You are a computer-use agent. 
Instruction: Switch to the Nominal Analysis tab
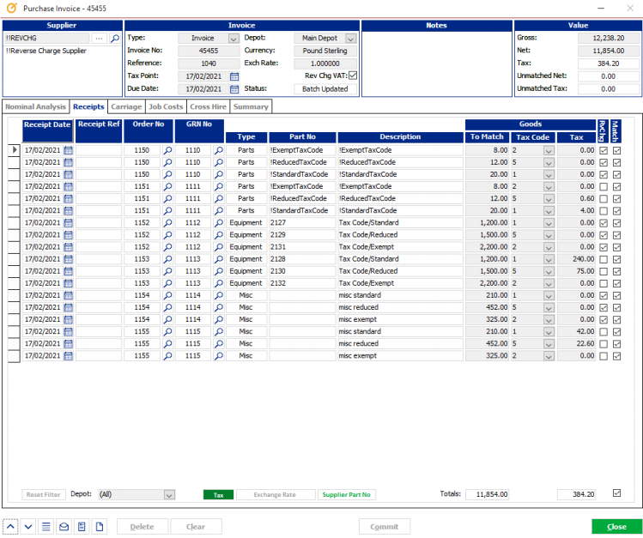point(36,106)
